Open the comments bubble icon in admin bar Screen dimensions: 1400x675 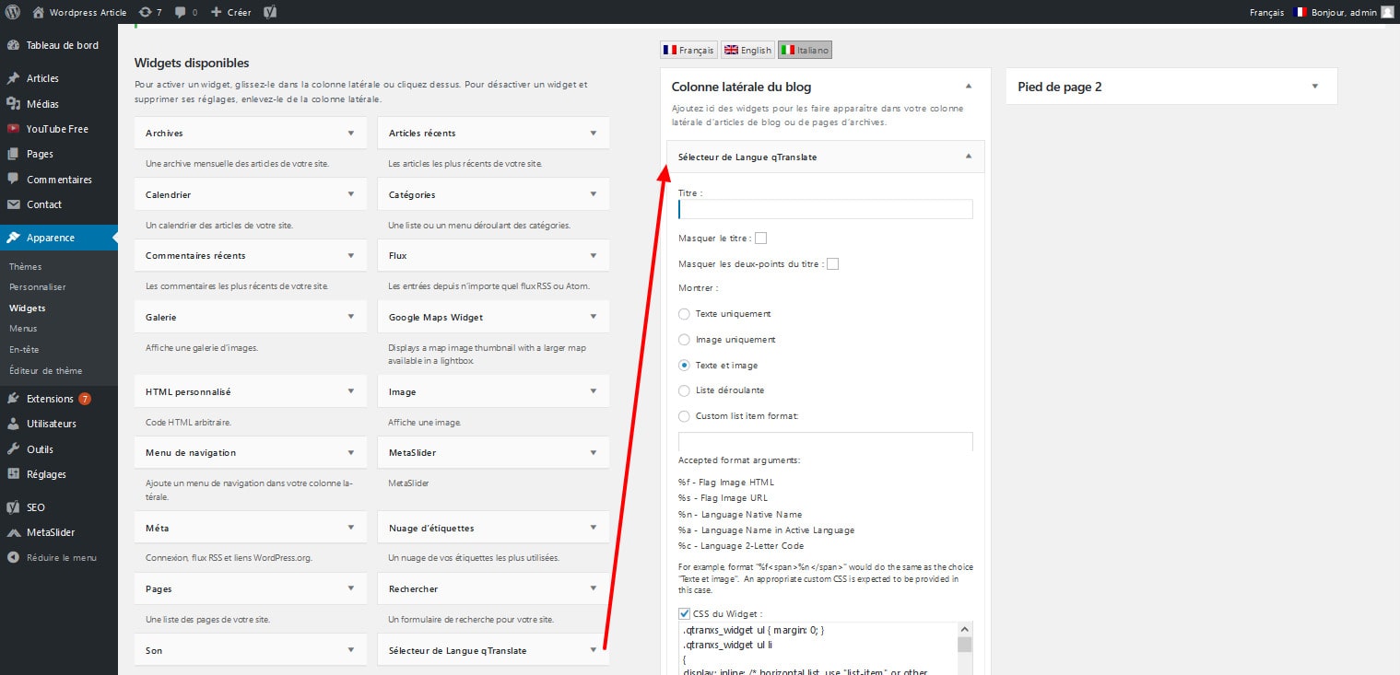[x=180, y=12]
